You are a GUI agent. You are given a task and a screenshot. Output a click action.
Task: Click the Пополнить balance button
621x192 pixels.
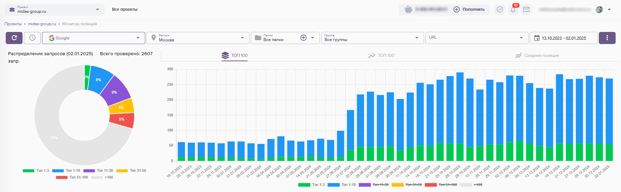click(x=469, y=10)
